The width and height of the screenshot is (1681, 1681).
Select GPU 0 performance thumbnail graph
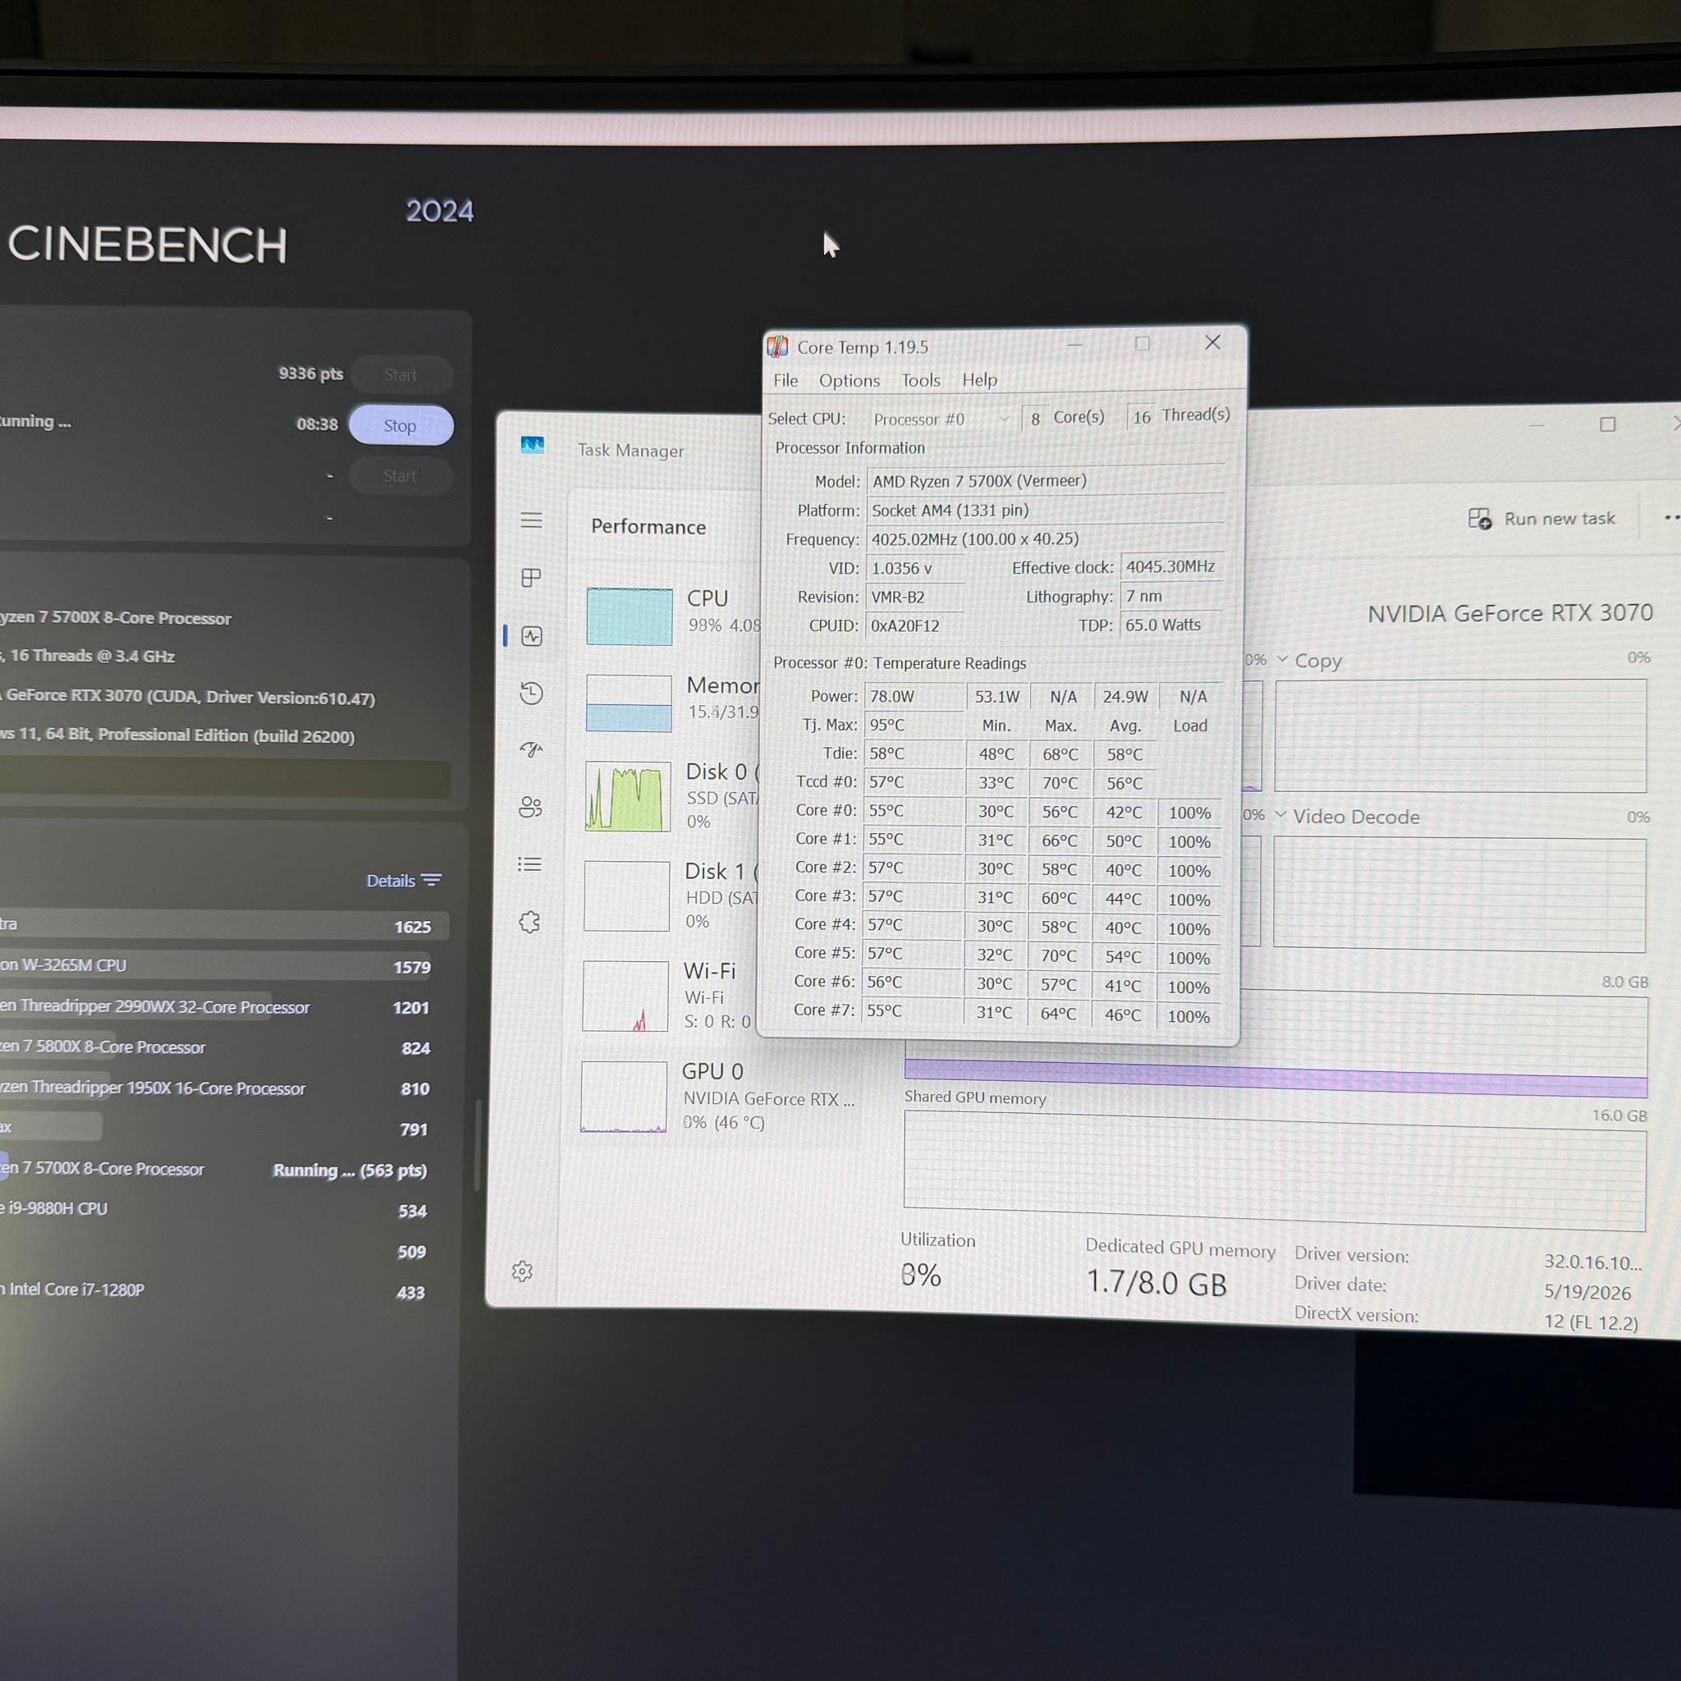(624, 1097)
